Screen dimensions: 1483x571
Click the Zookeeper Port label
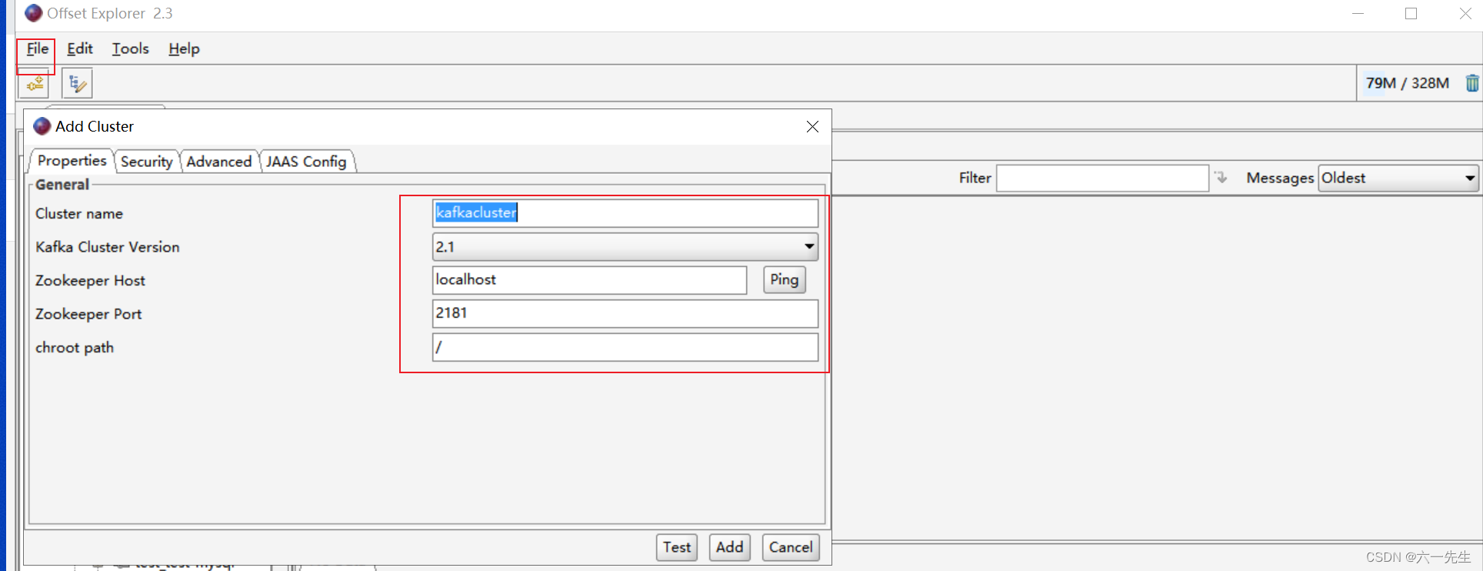click(88, 314)
